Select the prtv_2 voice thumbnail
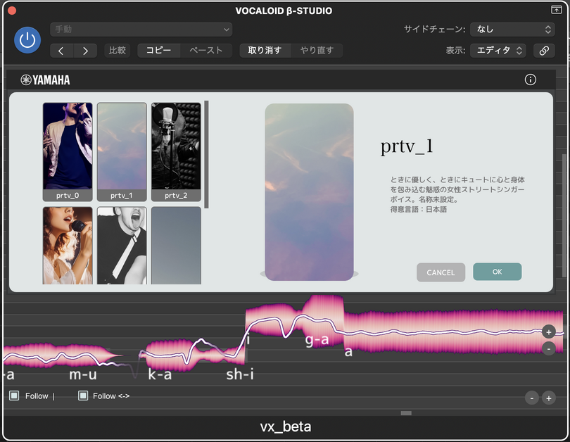Image resolution: width=570 pixels, height=442 pixels. (176, 151)
